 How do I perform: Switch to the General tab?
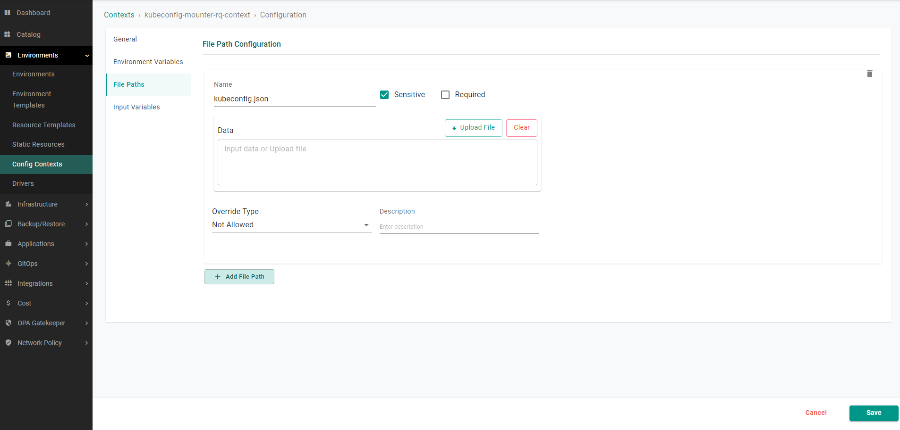[148, 39]
